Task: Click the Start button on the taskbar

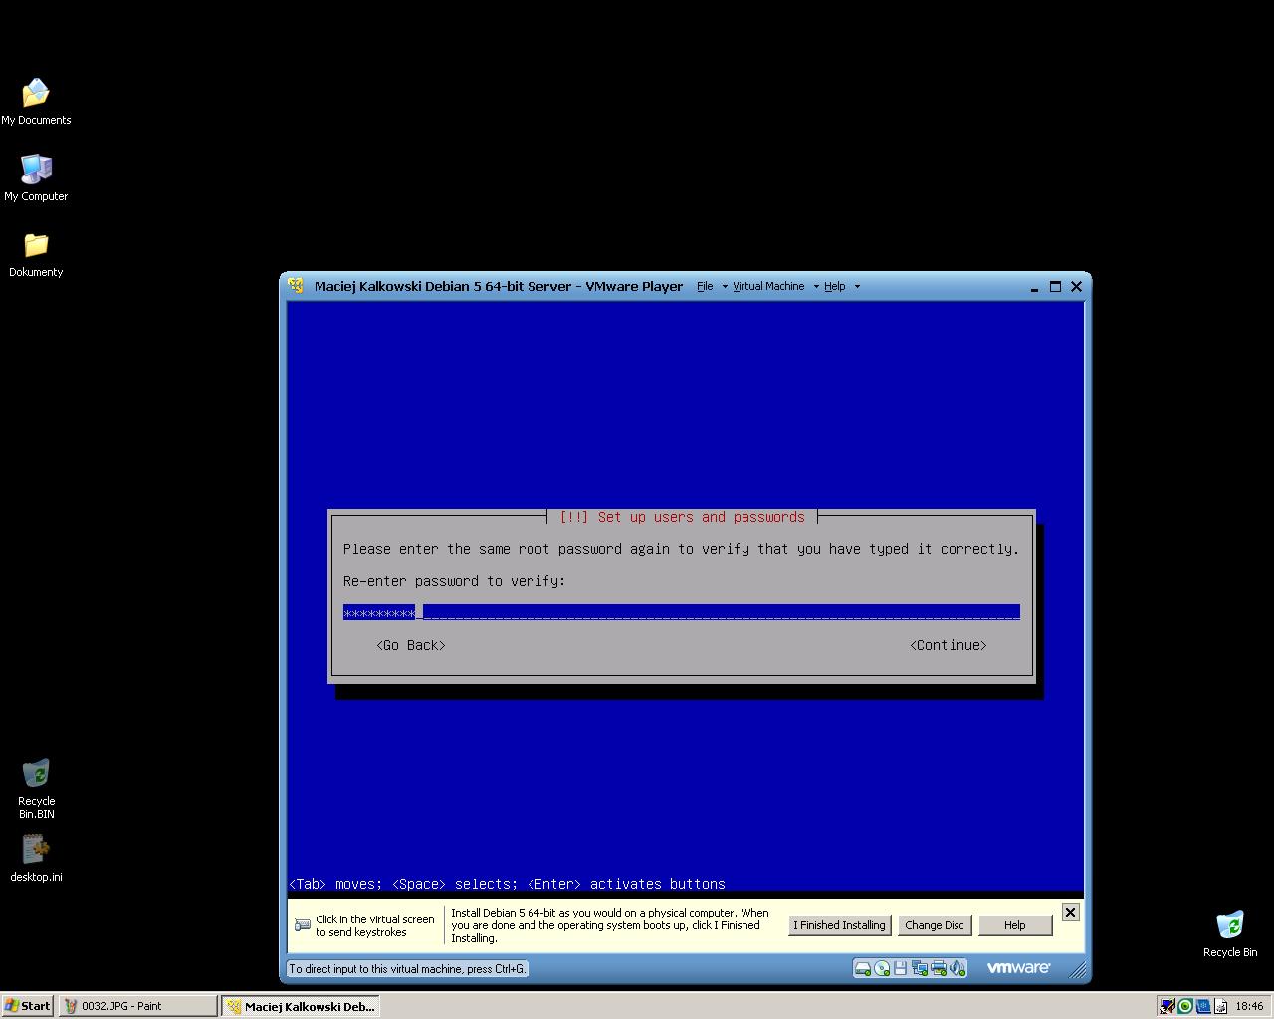Action: pyautogui.click(x=28, y=1006)
